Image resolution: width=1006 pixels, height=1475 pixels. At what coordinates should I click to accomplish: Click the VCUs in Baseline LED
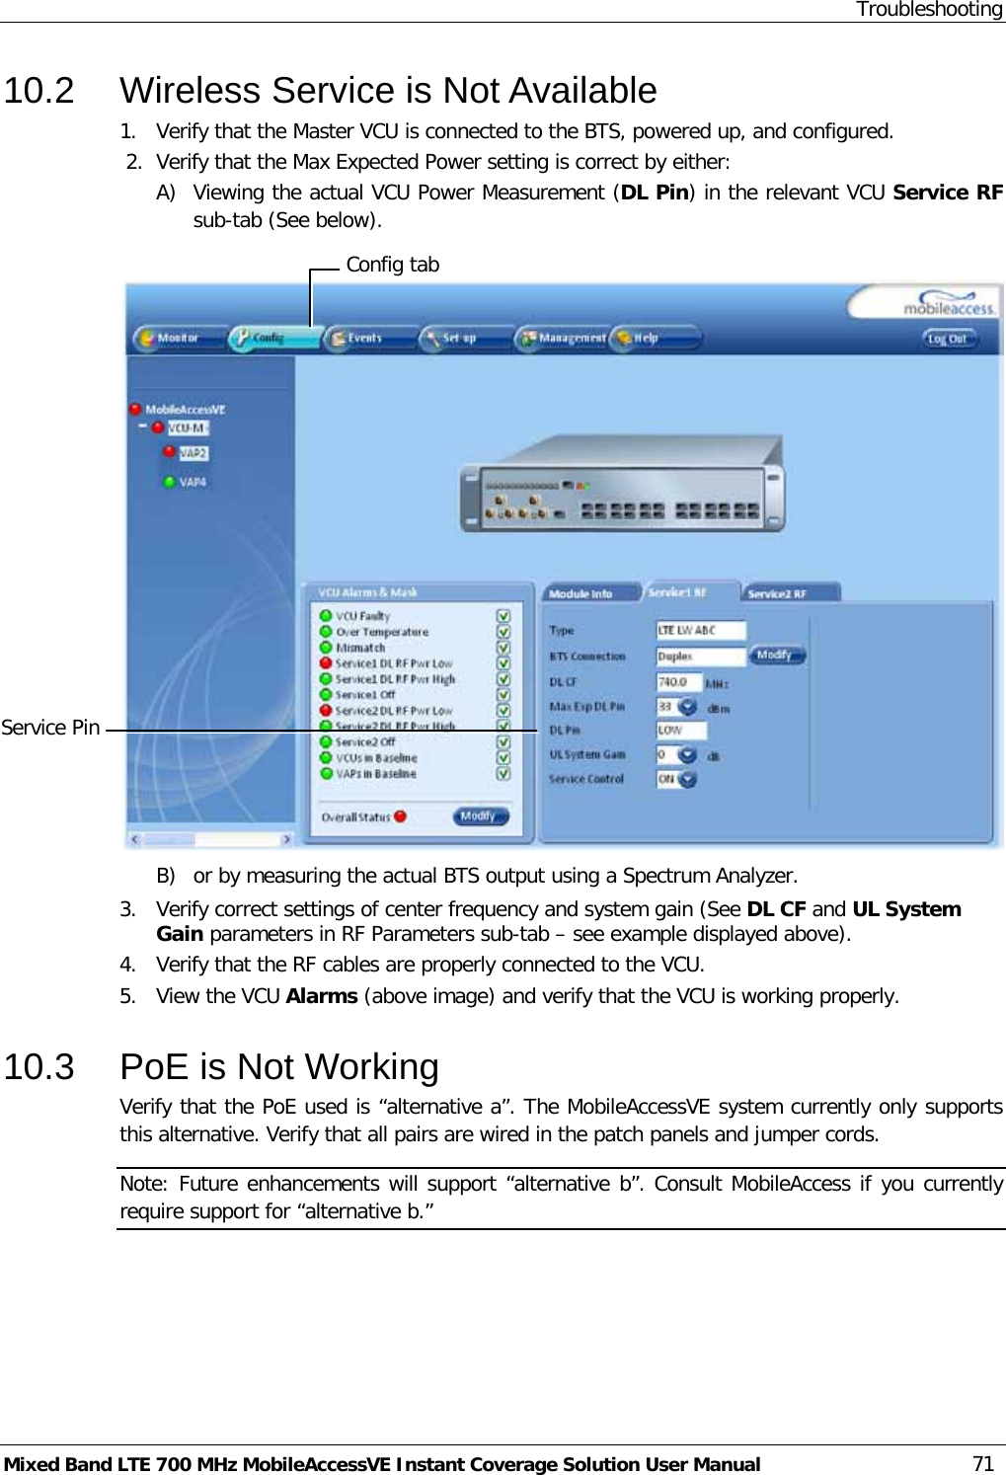(326, 758)
